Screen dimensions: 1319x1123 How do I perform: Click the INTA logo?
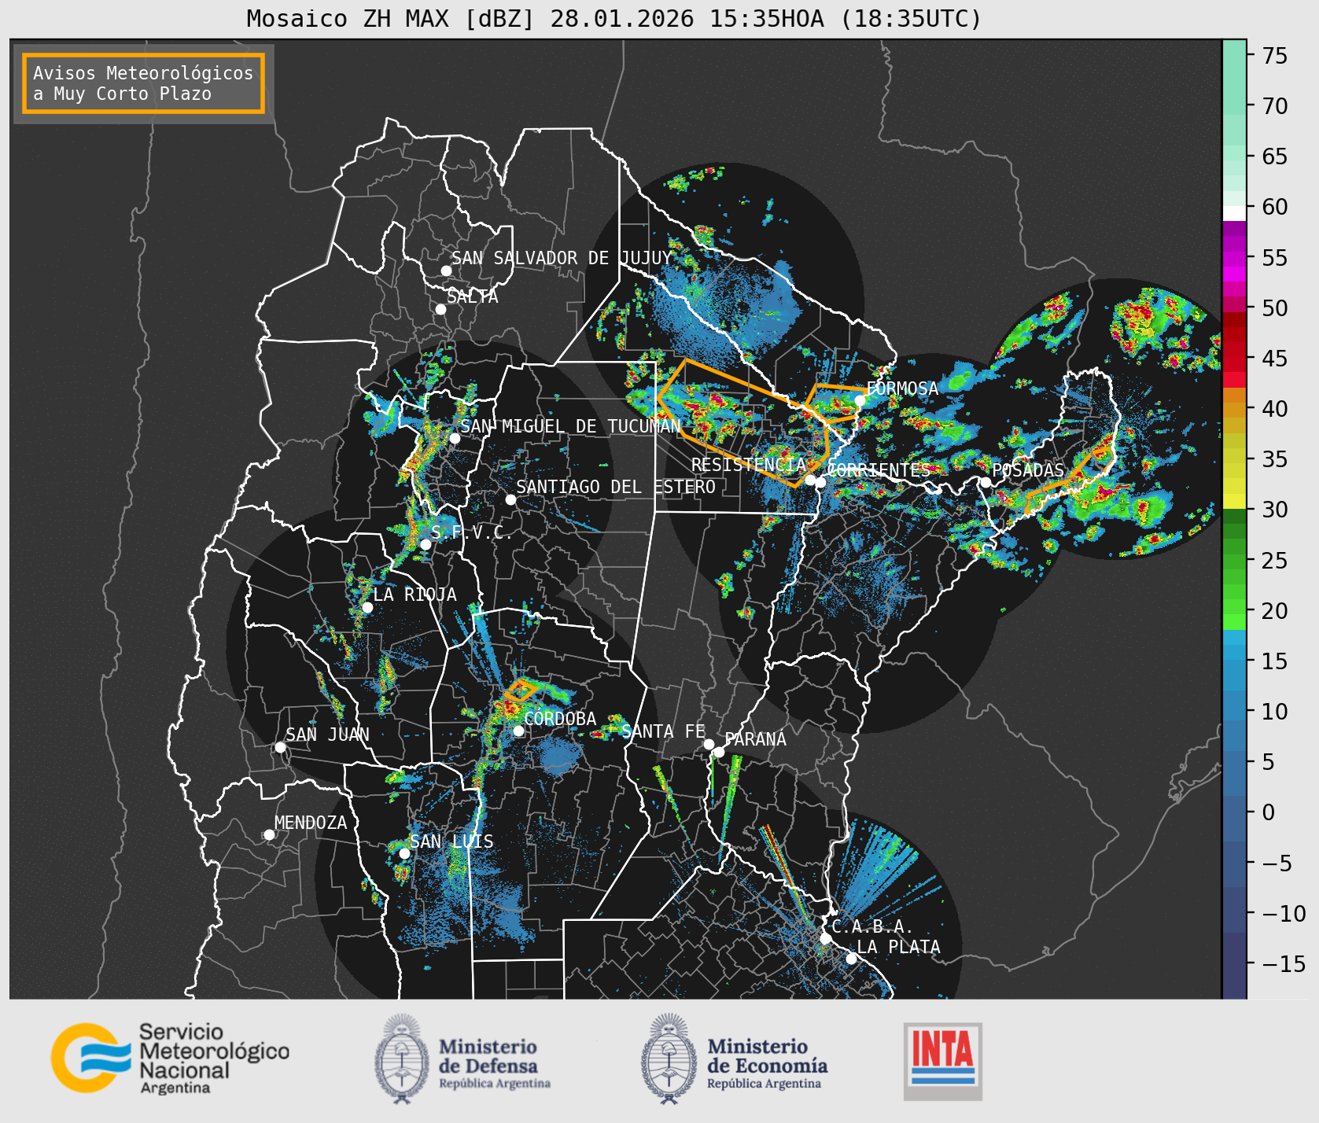942,1061
